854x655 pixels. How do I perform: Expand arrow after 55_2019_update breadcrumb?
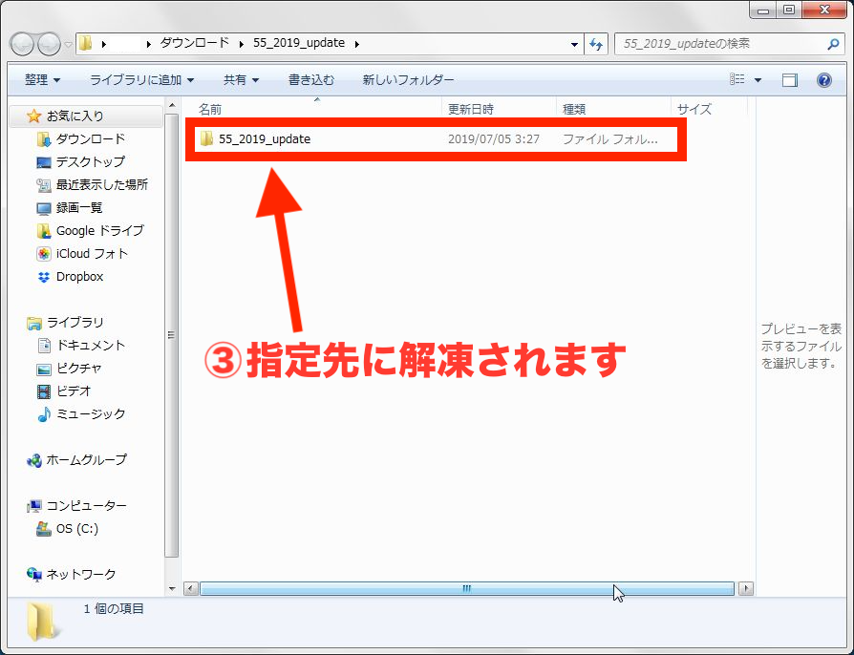(x=356, y=44)
